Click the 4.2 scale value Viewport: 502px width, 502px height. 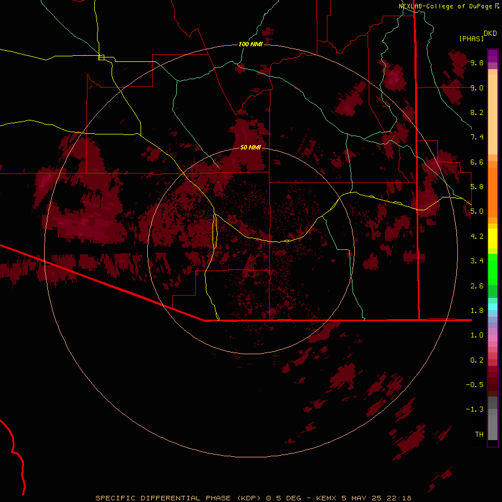pos(477,236)
